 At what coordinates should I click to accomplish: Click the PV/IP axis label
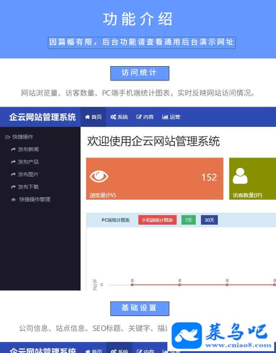click(x=95, y=285)
